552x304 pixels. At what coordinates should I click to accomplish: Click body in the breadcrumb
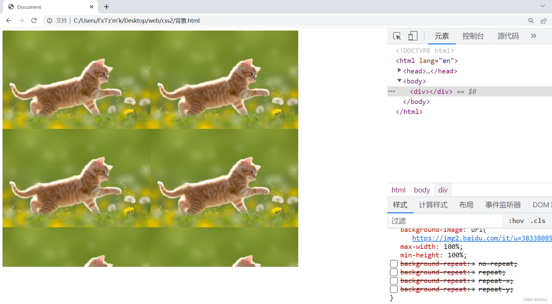tap(422, 190)
